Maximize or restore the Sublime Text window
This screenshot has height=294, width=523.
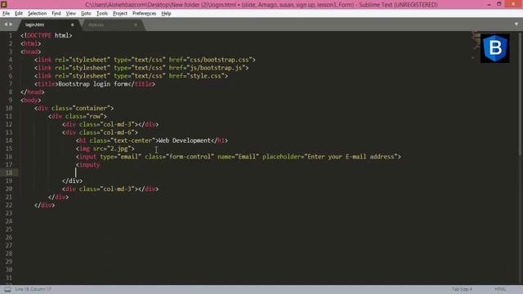click(499, 4)
